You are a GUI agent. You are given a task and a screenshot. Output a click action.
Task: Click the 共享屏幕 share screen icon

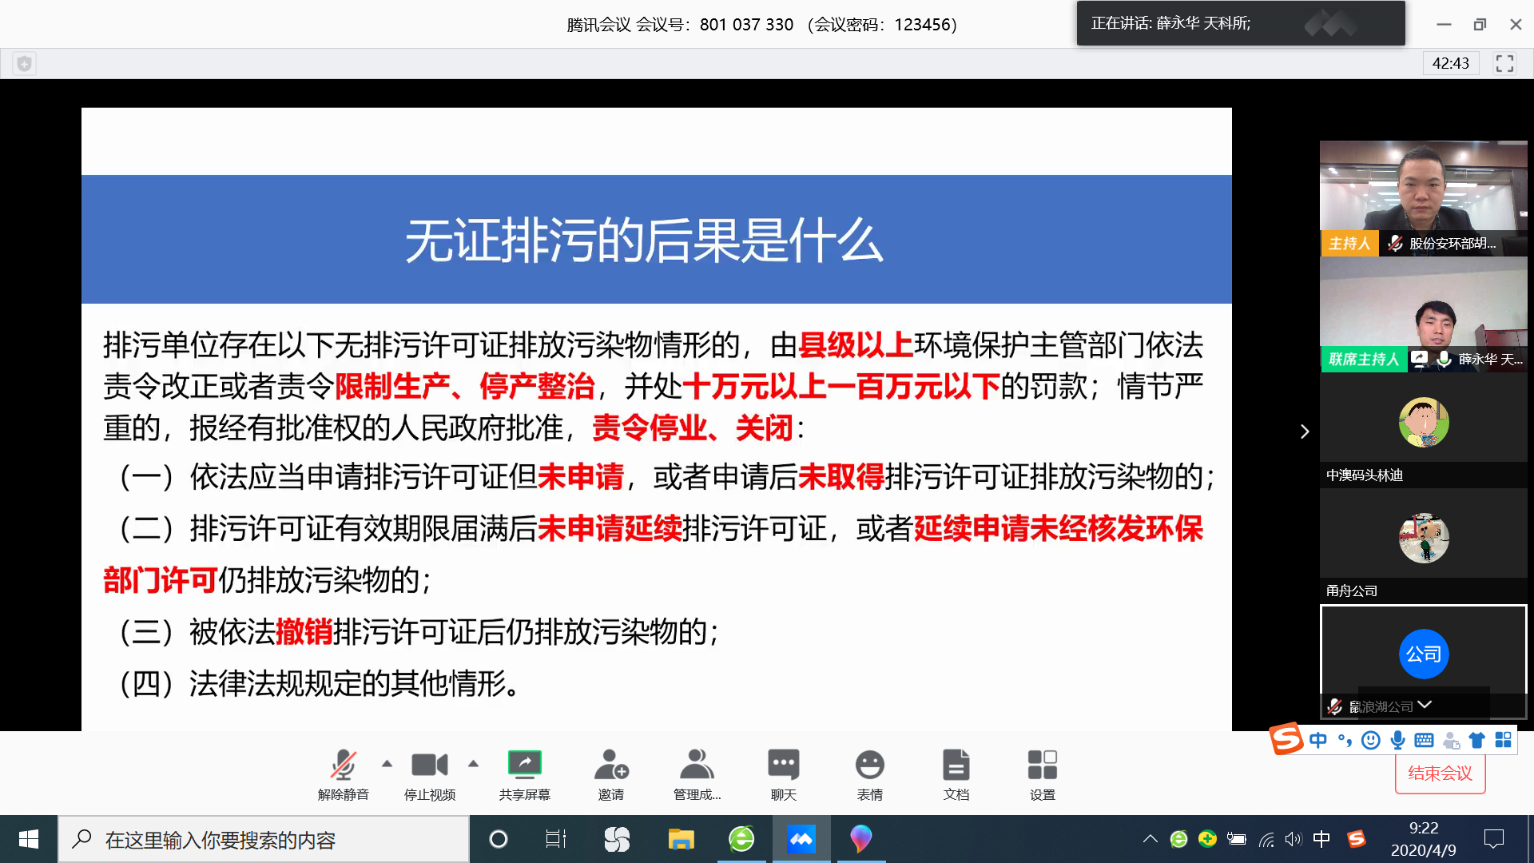click(x=524, y=766)
